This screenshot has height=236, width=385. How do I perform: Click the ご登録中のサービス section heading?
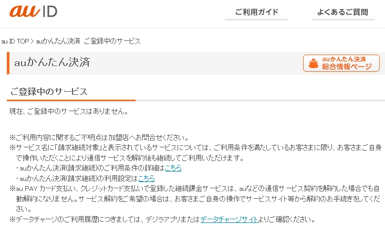click(48, 91)
